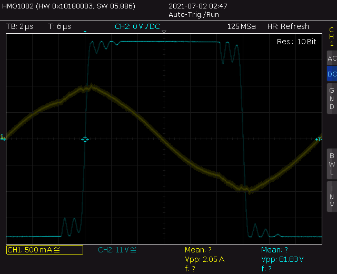Viewport: 337px width, 274px height.
Task: Select GND coupling soft key
Action: [x=332, y=99]
